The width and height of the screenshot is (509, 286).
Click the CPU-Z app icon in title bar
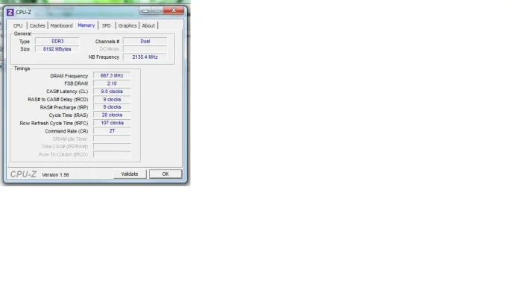tap(10, 13)
